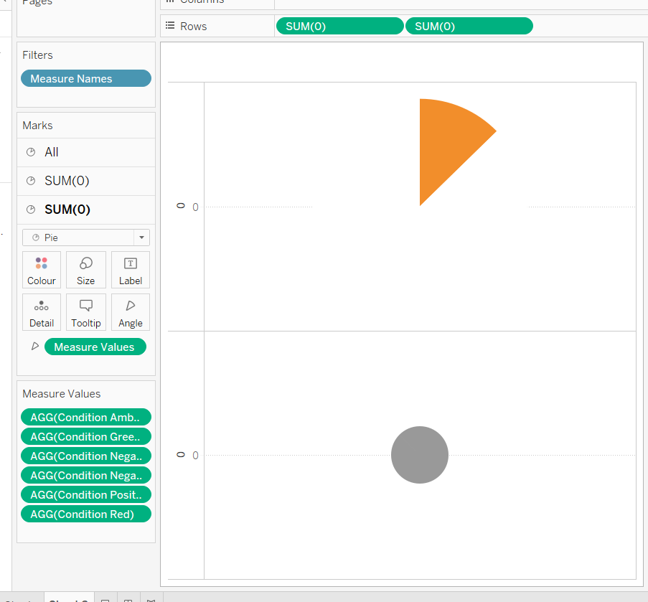648x602 pixels.
Task: Select the AGG(Condition Amb.. measure pill
Action: [x=86, y=418]
